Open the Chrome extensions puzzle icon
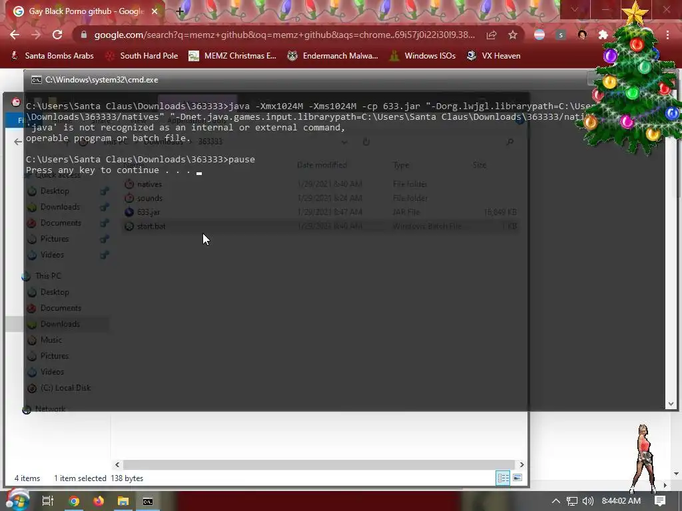682x511 pixels. 603,35
